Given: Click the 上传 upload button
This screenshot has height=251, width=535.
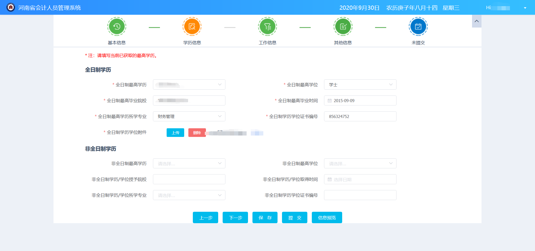Looking at the screenshot, I should [x=175, y=133].
